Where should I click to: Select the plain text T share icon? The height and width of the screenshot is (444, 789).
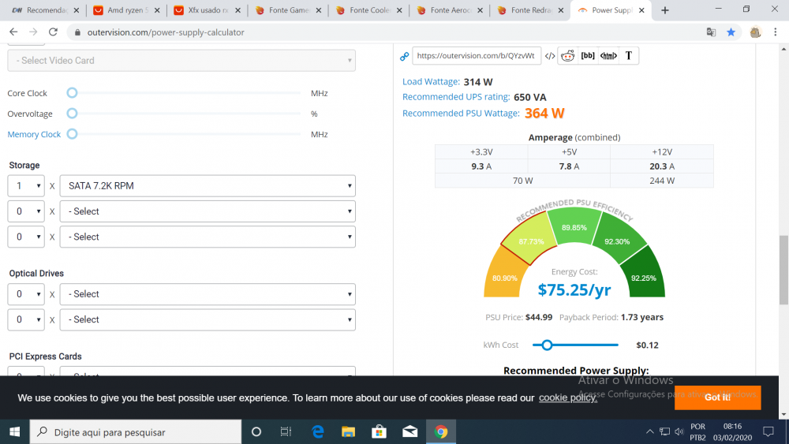tap(629, 56)
